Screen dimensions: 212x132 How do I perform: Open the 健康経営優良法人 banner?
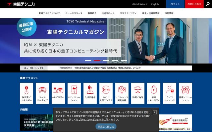click(x=176, y=122)
